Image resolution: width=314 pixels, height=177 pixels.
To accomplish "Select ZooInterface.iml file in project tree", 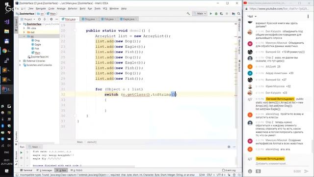I will (x=38, y=57).
